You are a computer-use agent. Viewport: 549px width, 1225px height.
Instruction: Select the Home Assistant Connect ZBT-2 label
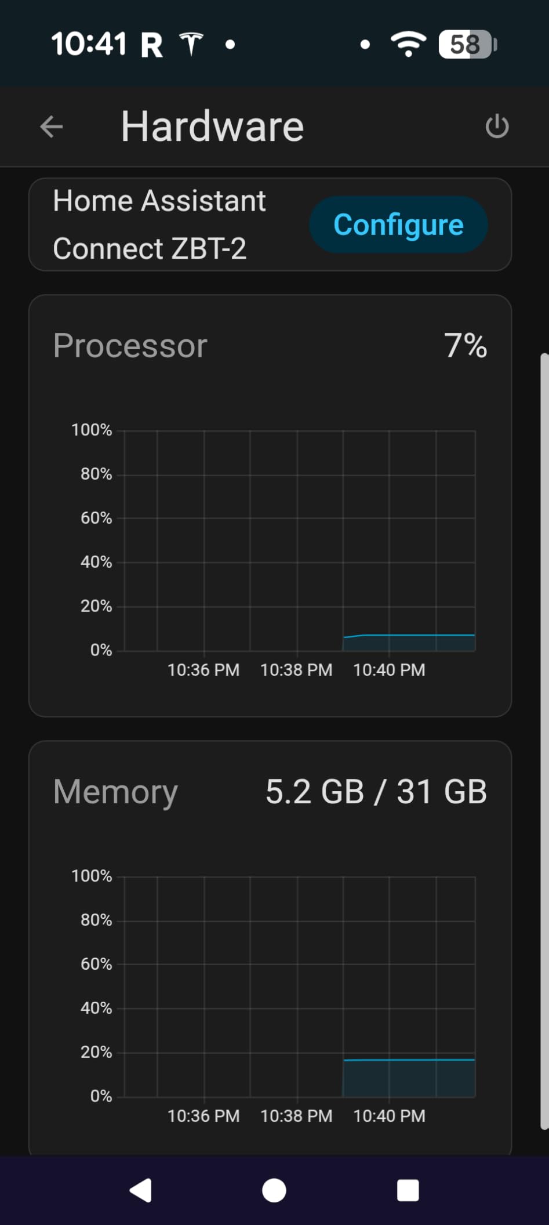tap(159, 224)
